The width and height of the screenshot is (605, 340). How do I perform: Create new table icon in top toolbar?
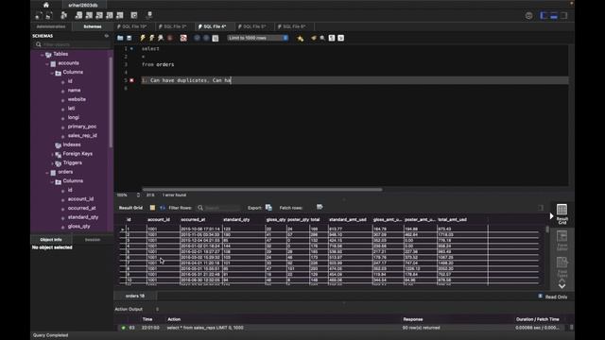click(89, 15)
